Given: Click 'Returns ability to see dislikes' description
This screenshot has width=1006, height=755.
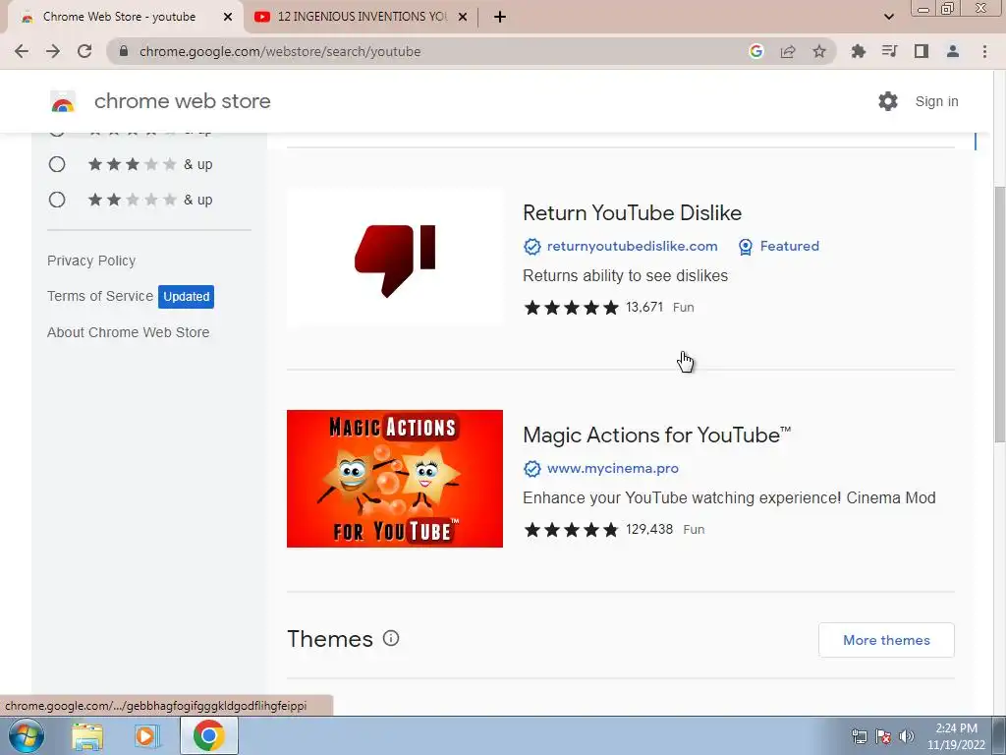Looking at the screenshot, I should point(626,275).
